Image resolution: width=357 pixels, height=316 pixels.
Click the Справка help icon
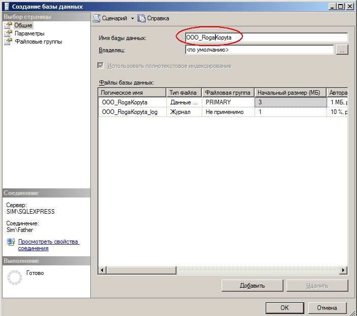pyautogui.click(x=141, y=18)
